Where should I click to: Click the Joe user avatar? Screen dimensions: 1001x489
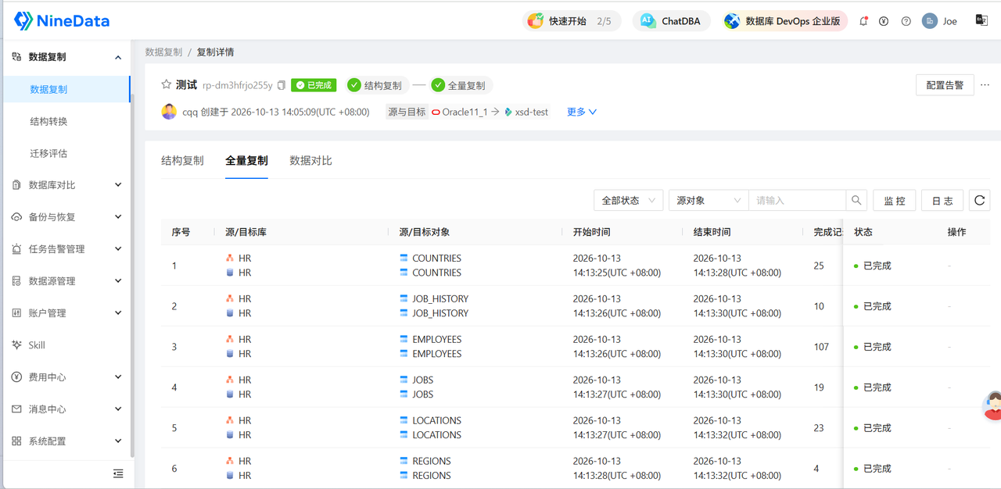tap(929, 21)
